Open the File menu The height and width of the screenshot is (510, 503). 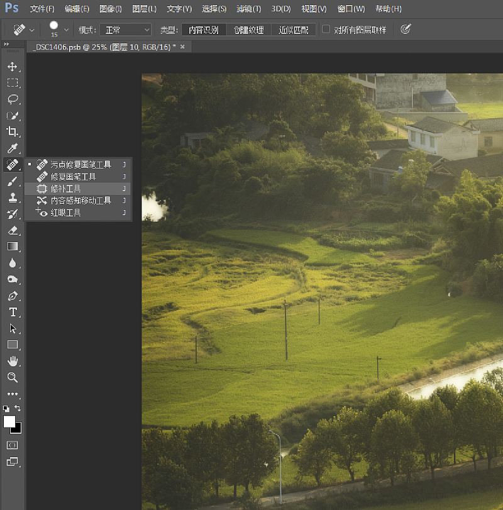point(42,9)
